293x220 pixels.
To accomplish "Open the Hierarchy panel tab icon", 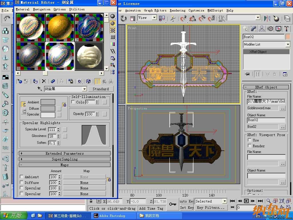I will click(262, 29).
